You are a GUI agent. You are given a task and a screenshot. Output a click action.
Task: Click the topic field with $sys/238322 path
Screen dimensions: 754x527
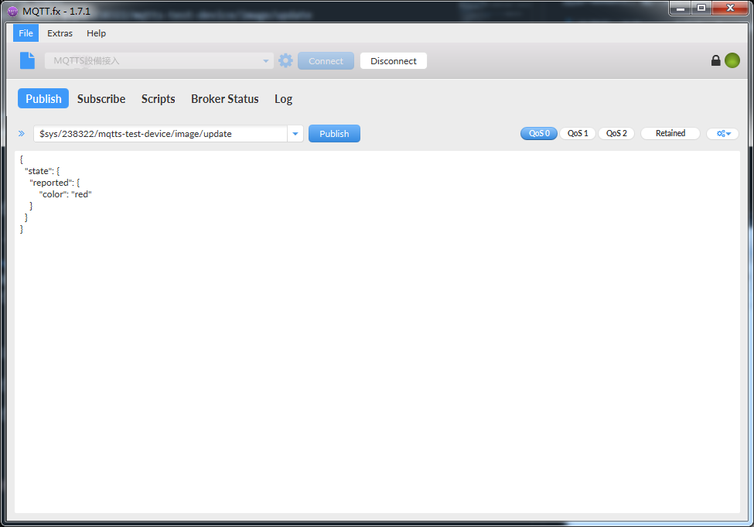pos(160,134)
